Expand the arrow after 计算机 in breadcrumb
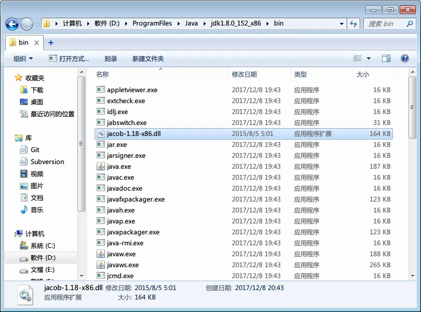The height and width of the screenshot is (312, 421). pos(88,23)
